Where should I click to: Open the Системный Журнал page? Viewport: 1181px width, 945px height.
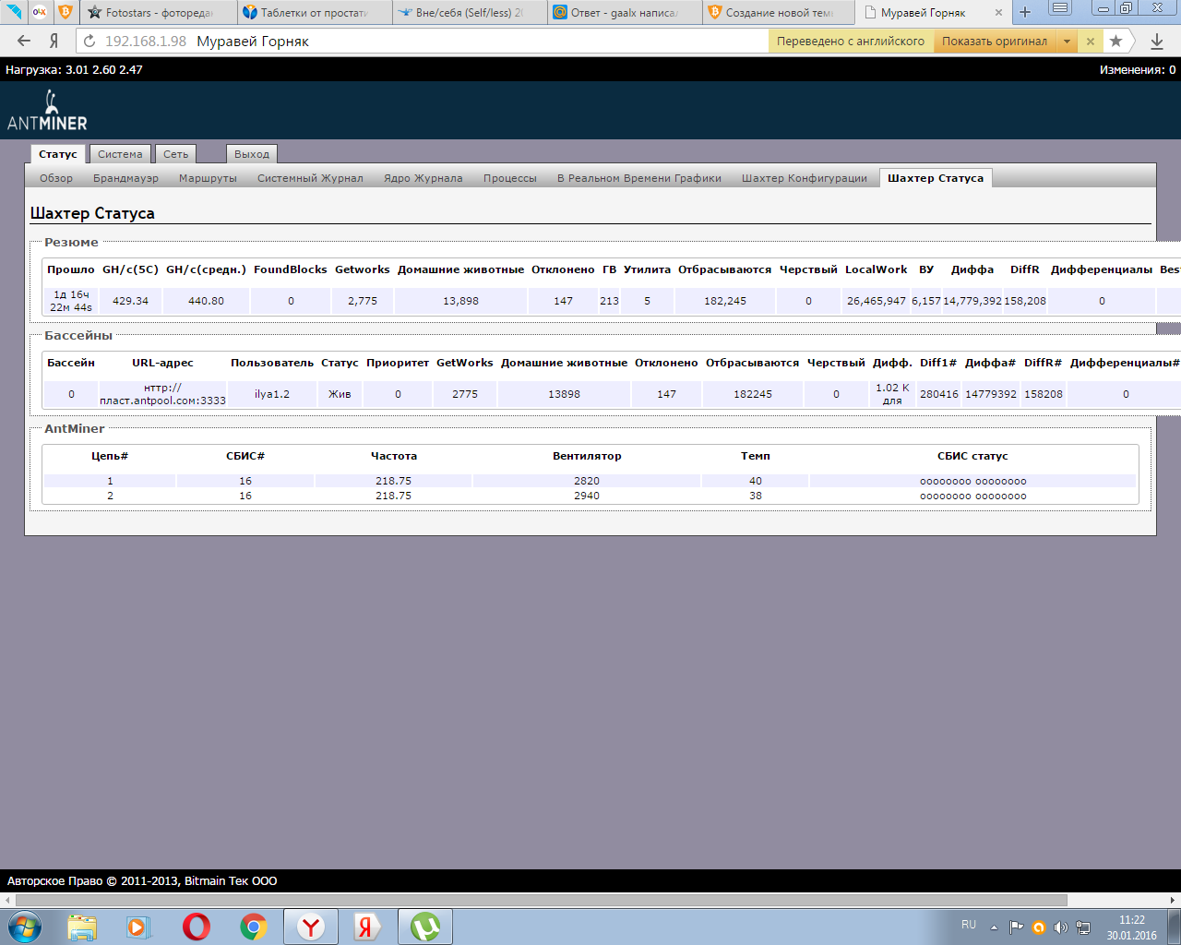click(310, 178)
